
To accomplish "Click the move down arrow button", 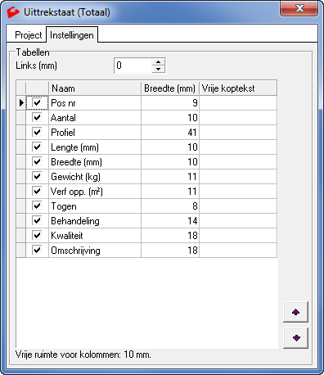I will pos(295,338).
